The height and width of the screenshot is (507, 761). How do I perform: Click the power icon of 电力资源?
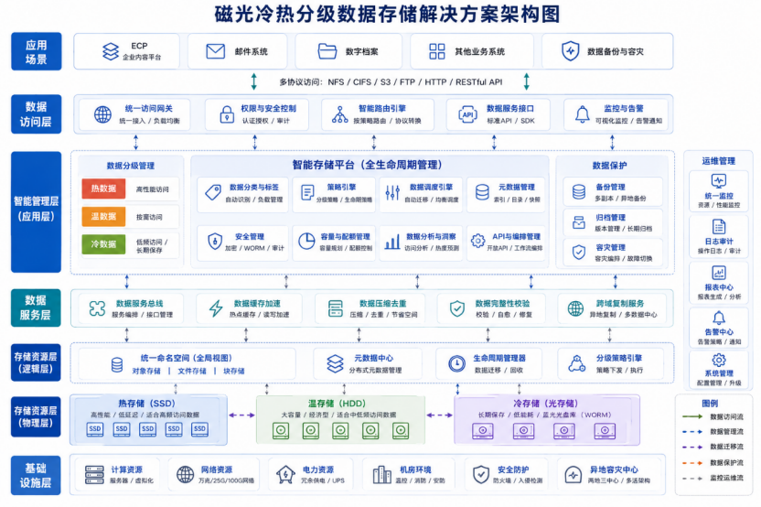point(285,474)
